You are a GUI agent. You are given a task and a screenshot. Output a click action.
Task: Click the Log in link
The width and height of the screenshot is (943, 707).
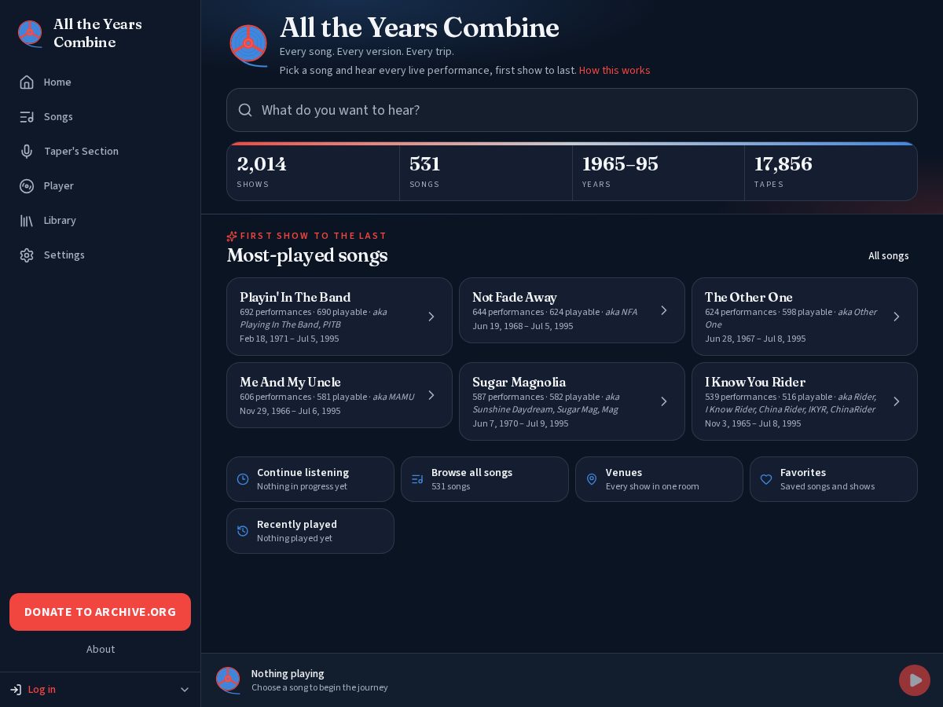42,689
